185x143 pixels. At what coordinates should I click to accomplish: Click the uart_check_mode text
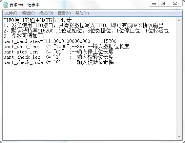click(23, 62)
